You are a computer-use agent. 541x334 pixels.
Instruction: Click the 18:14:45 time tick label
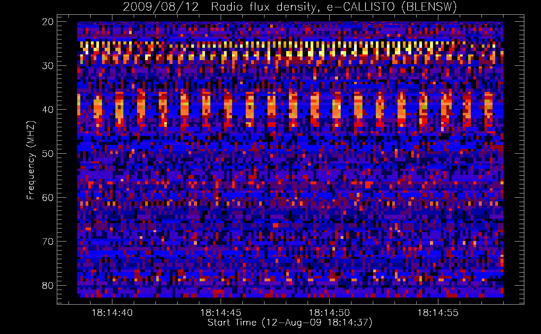click(x=221, y=313)
